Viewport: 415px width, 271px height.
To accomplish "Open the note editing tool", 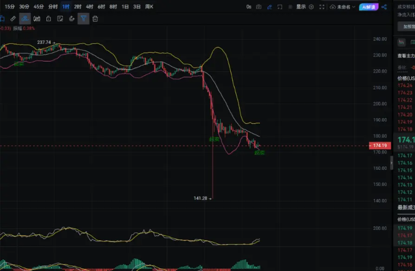I will tap(60, 19).
